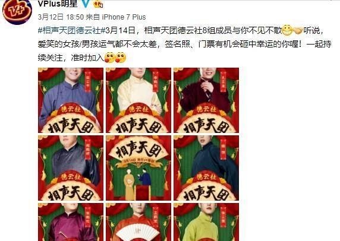Click the grinning smiley emoji in post
The image size is (340, 241).
coord(287,30)
